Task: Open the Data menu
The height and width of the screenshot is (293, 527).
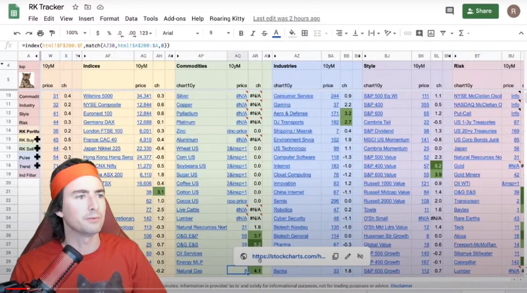Action: pyautogui.click(x=131, y=19)
